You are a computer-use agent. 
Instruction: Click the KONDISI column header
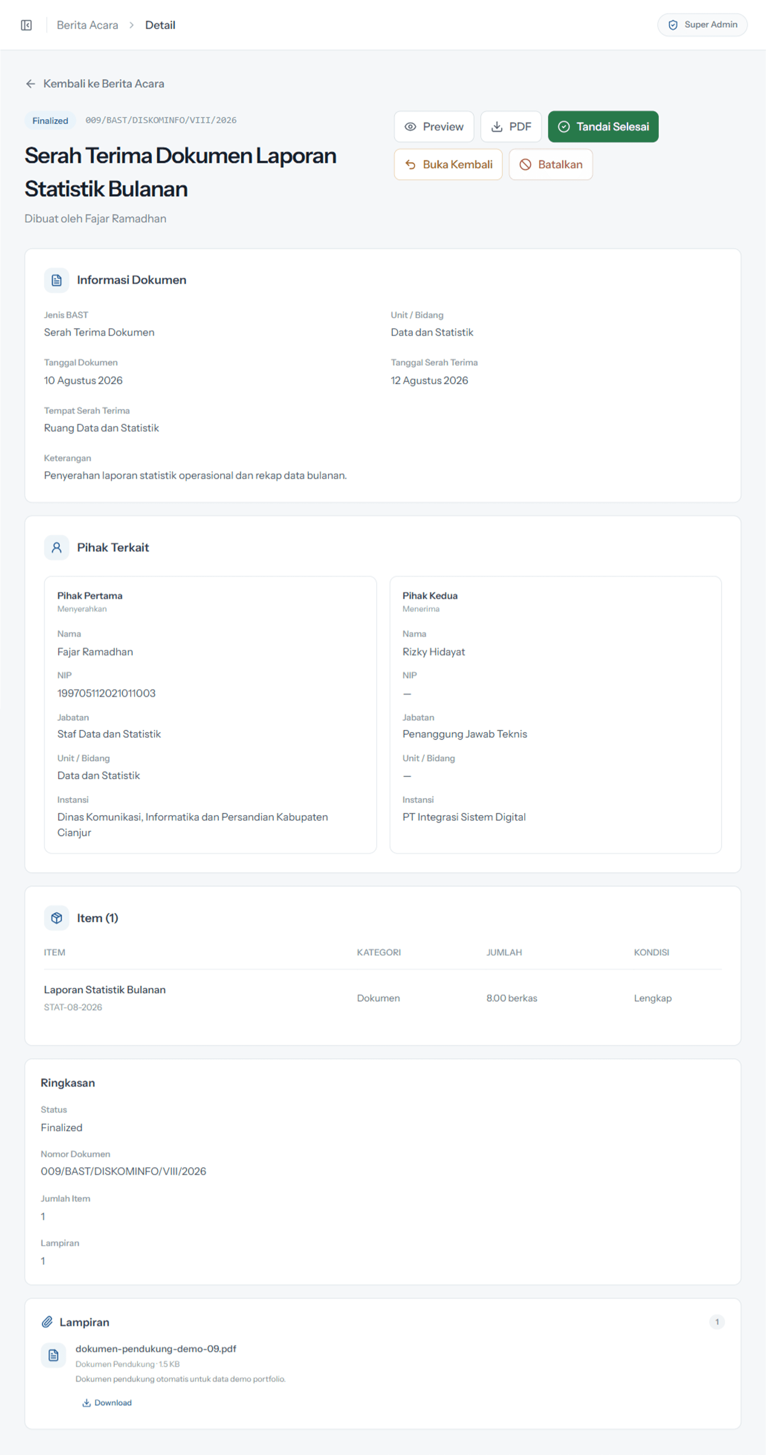pos(651,952)
